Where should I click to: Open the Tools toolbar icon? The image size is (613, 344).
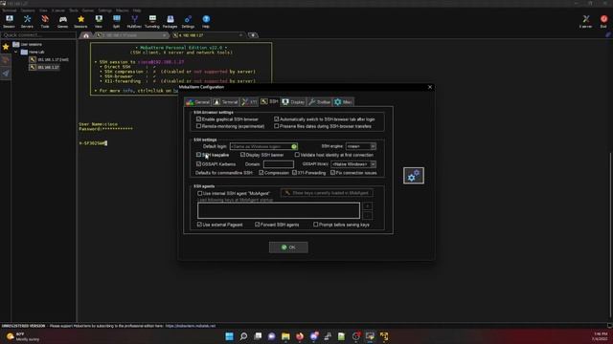[x=45, y=21]
